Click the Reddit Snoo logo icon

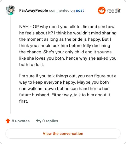coord(101,10)
